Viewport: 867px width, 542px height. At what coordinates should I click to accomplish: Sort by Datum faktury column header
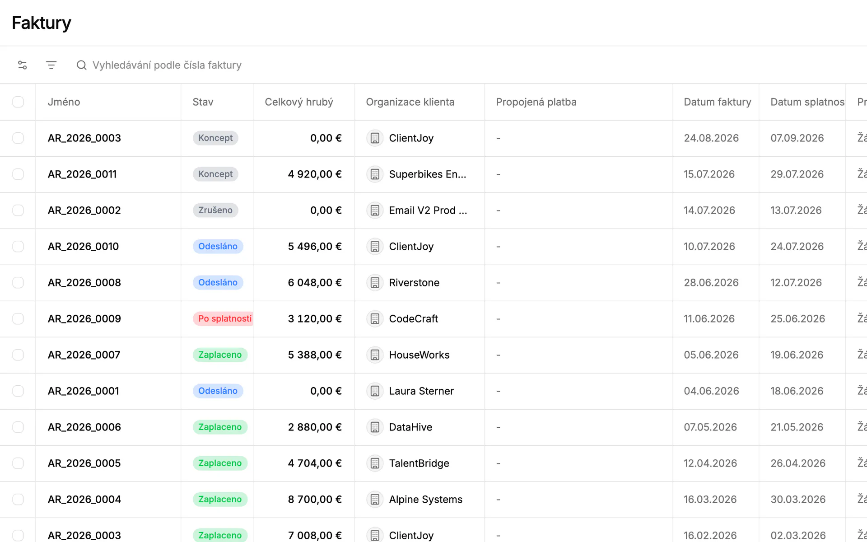(718, 102)
